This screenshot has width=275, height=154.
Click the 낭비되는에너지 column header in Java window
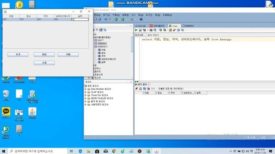point(63,16)
